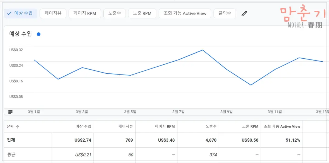Click the 노출수 column header
329x163 pixels.
click(211, 126)
